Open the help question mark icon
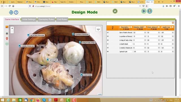The image size is (181, 102). point(16,12)
